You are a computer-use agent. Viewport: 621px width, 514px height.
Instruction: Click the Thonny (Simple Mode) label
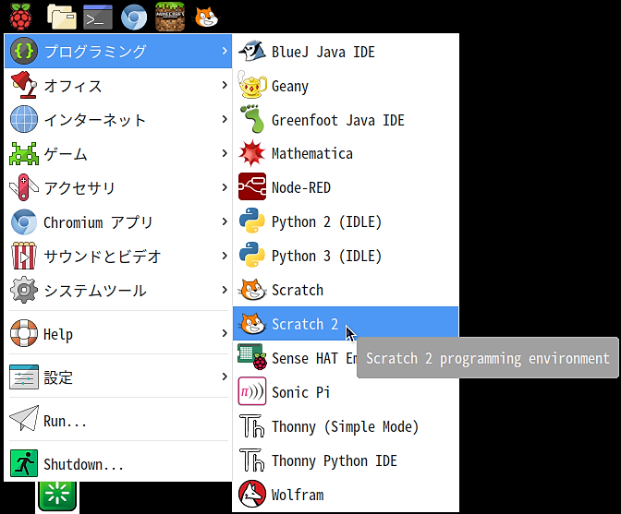(345, 426)
